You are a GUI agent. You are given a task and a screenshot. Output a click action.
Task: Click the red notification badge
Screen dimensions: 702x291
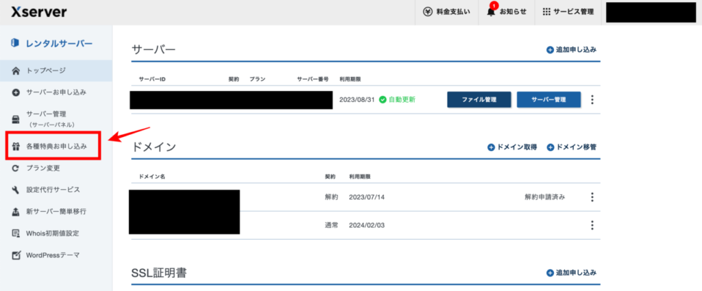494,5
